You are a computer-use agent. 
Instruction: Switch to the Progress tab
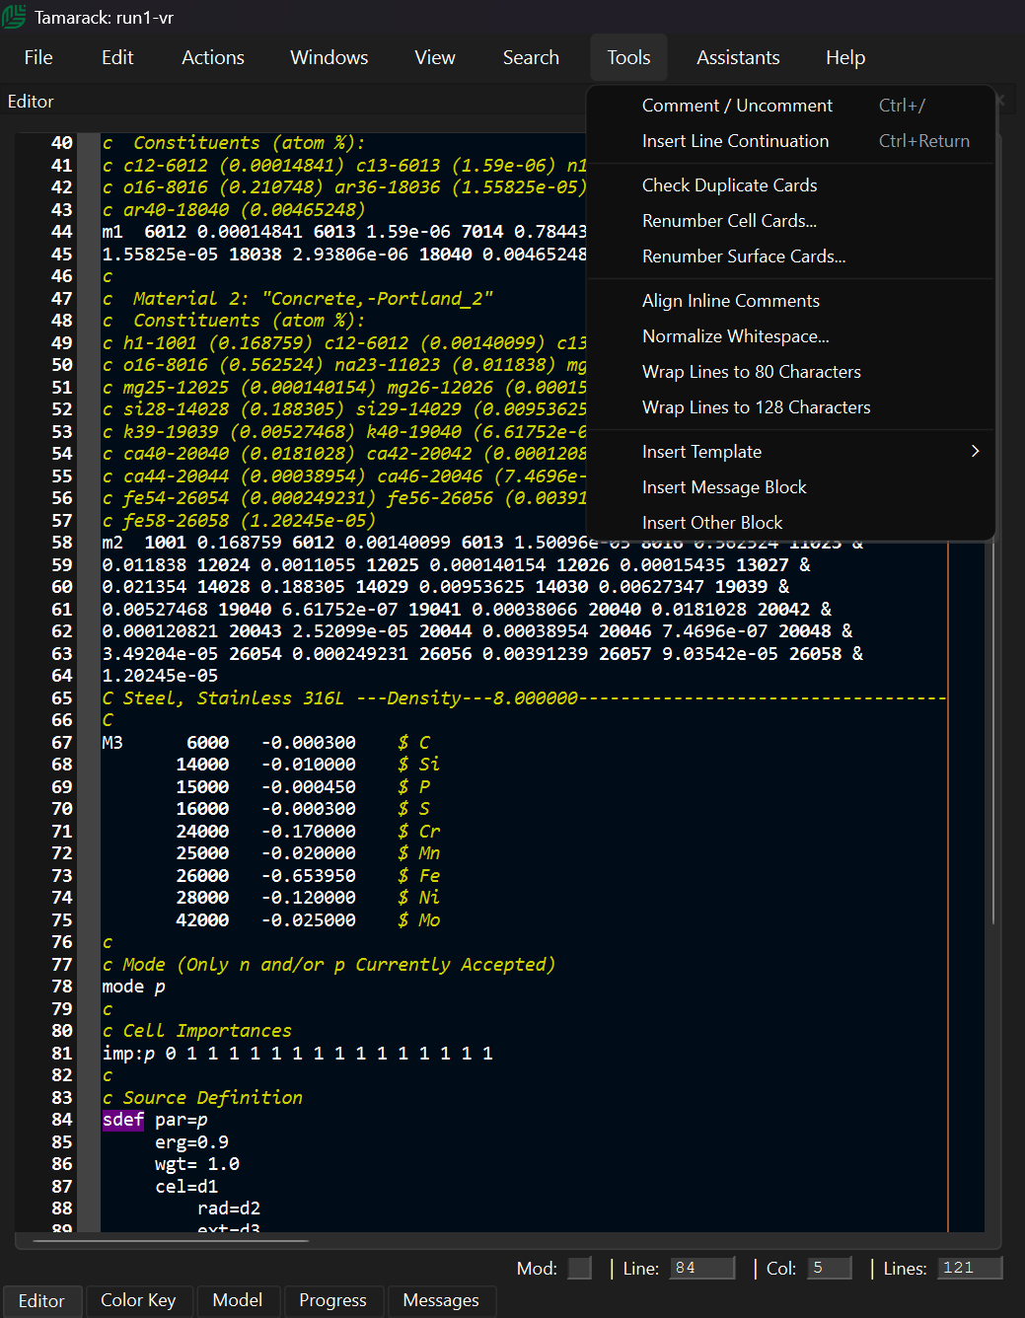coord(332,1300)
